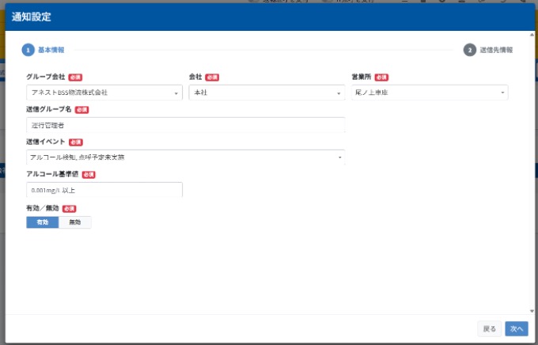Click the アルコール基準値 input field
538x345 pixels.
[104, 190]
